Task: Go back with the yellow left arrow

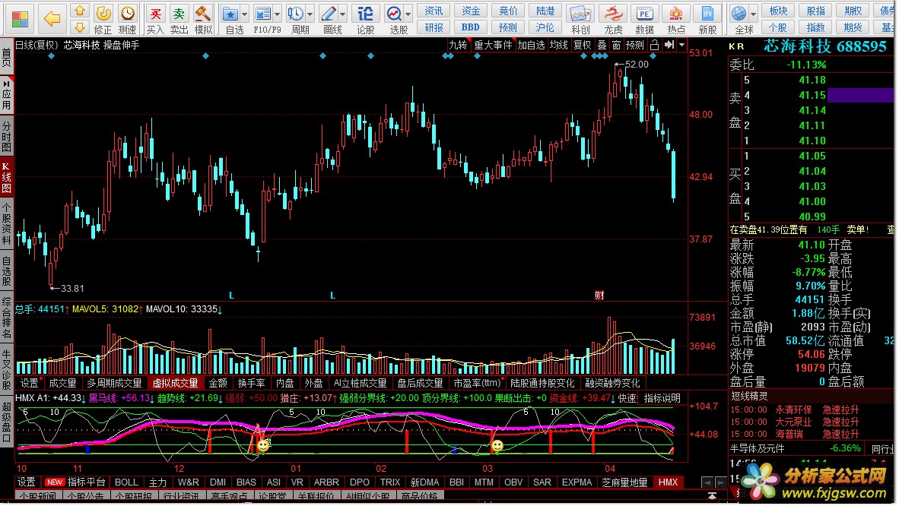Action: pos(52,18)
